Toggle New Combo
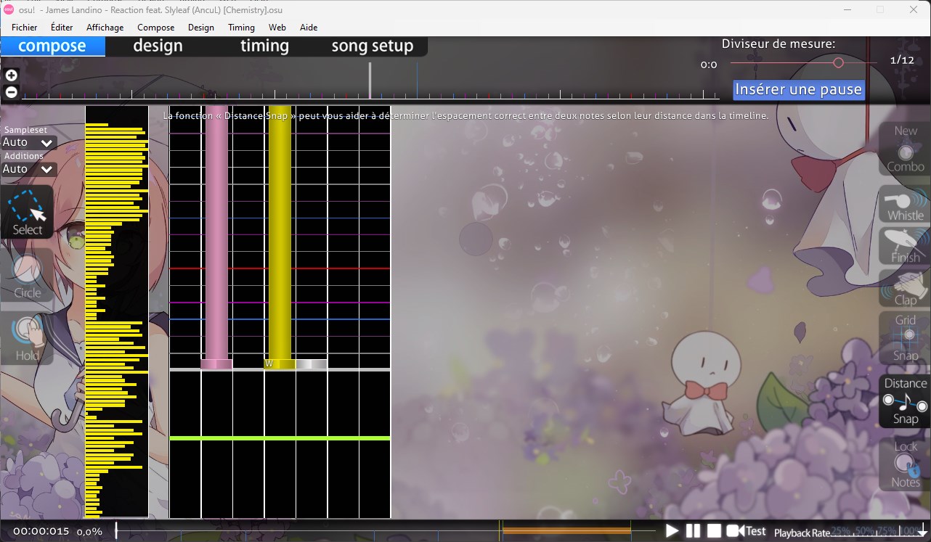The height and width of the screenshot is (542, 931). point(905,149)
